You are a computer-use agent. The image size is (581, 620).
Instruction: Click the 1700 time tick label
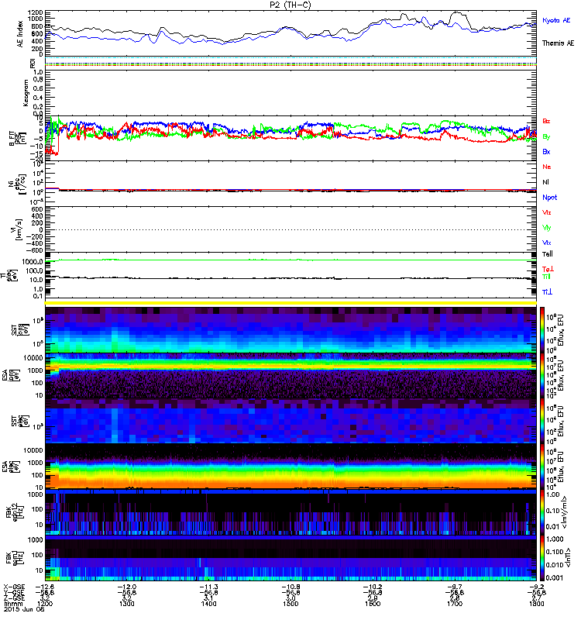click(x=455, y=604)
